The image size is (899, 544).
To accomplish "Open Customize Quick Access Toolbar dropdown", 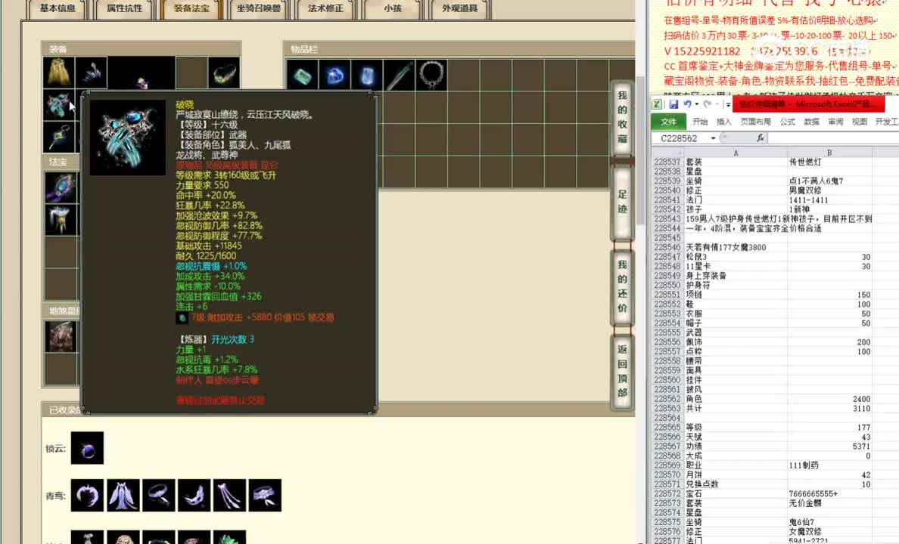I will click(727, 105).
